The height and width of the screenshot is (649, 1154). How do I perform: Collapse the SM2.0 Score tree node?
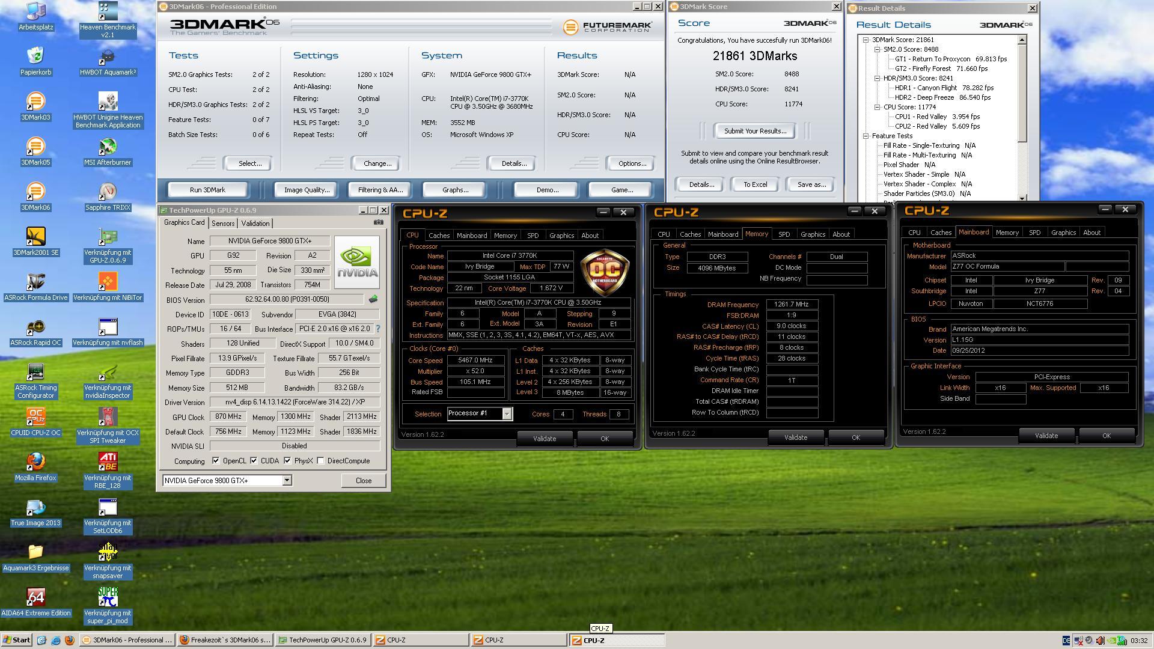pos(878,49)
